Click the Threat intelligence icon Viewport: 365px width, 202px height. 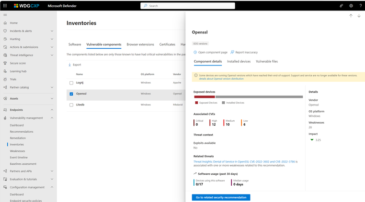[x=5, y=55]
